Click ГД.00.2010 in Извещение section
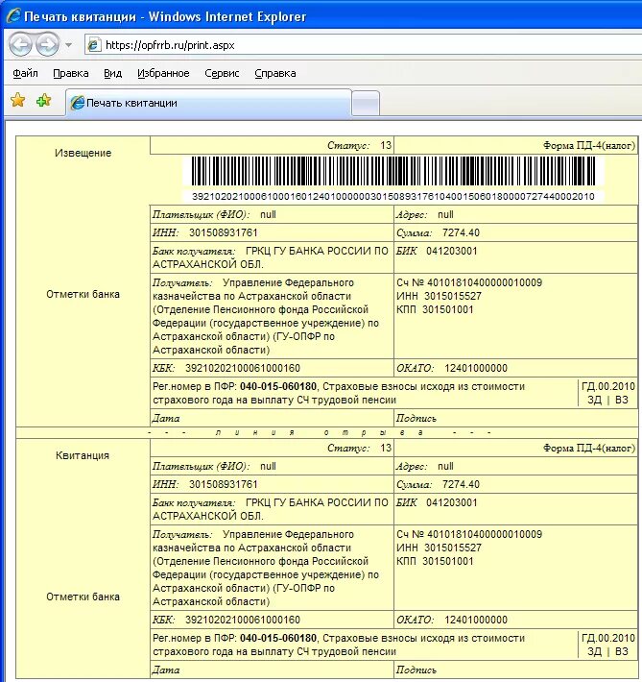 pyautogui.click(x=608, y=387)
